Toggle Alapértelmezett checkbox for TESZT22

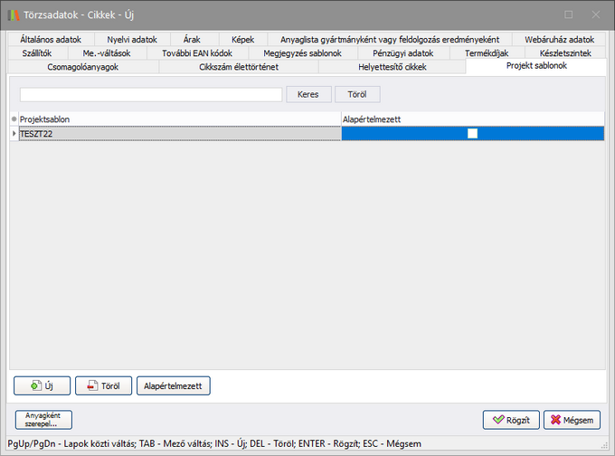coord(472,133)
